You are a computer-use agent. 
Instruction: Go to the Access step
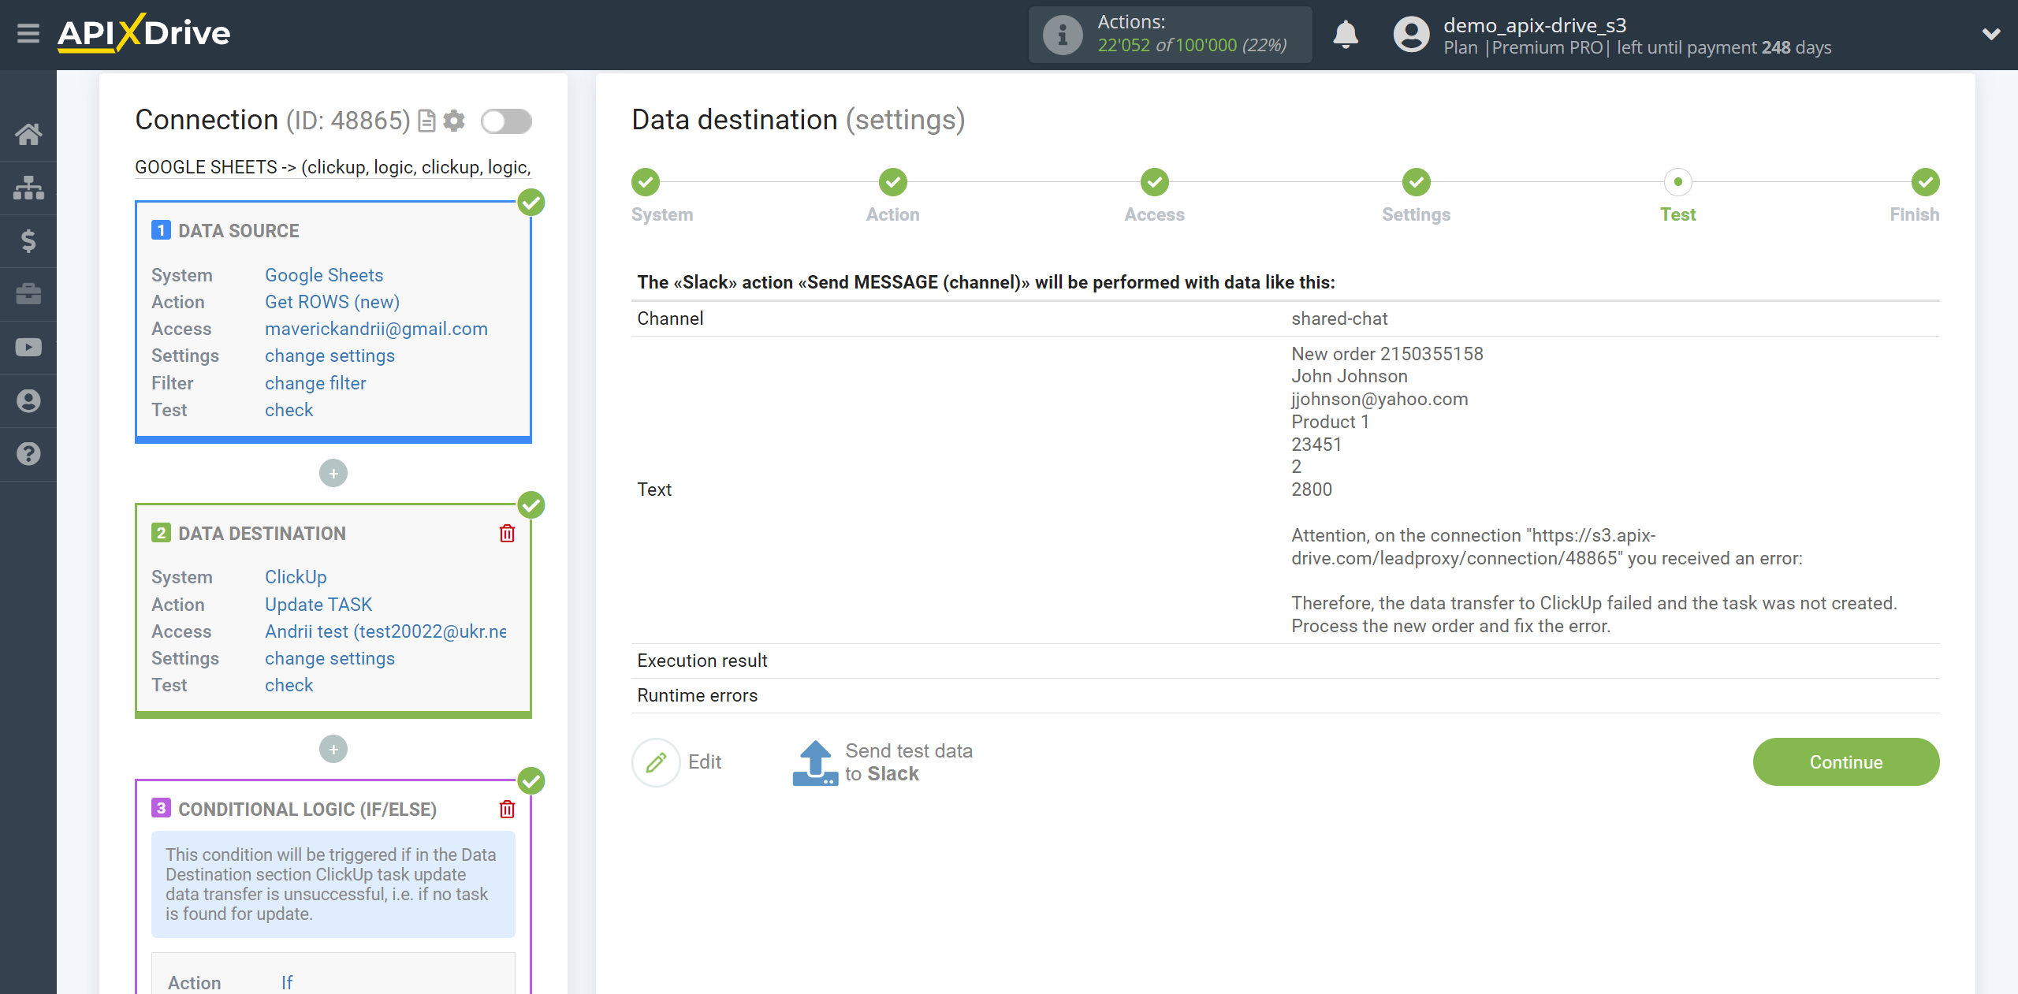click(1155, 182)
